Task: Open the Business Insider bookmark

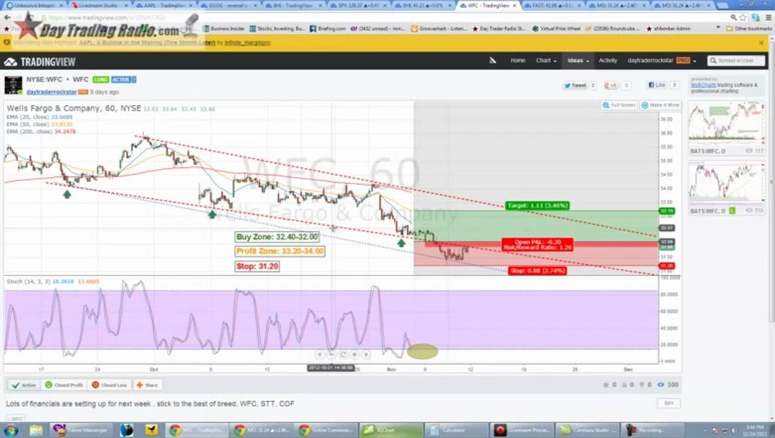Action: tap(224, 28)
